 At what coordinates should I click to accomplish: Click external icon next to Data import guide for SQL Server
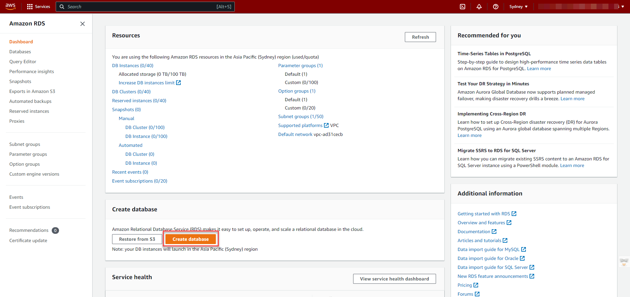point(532,267)
